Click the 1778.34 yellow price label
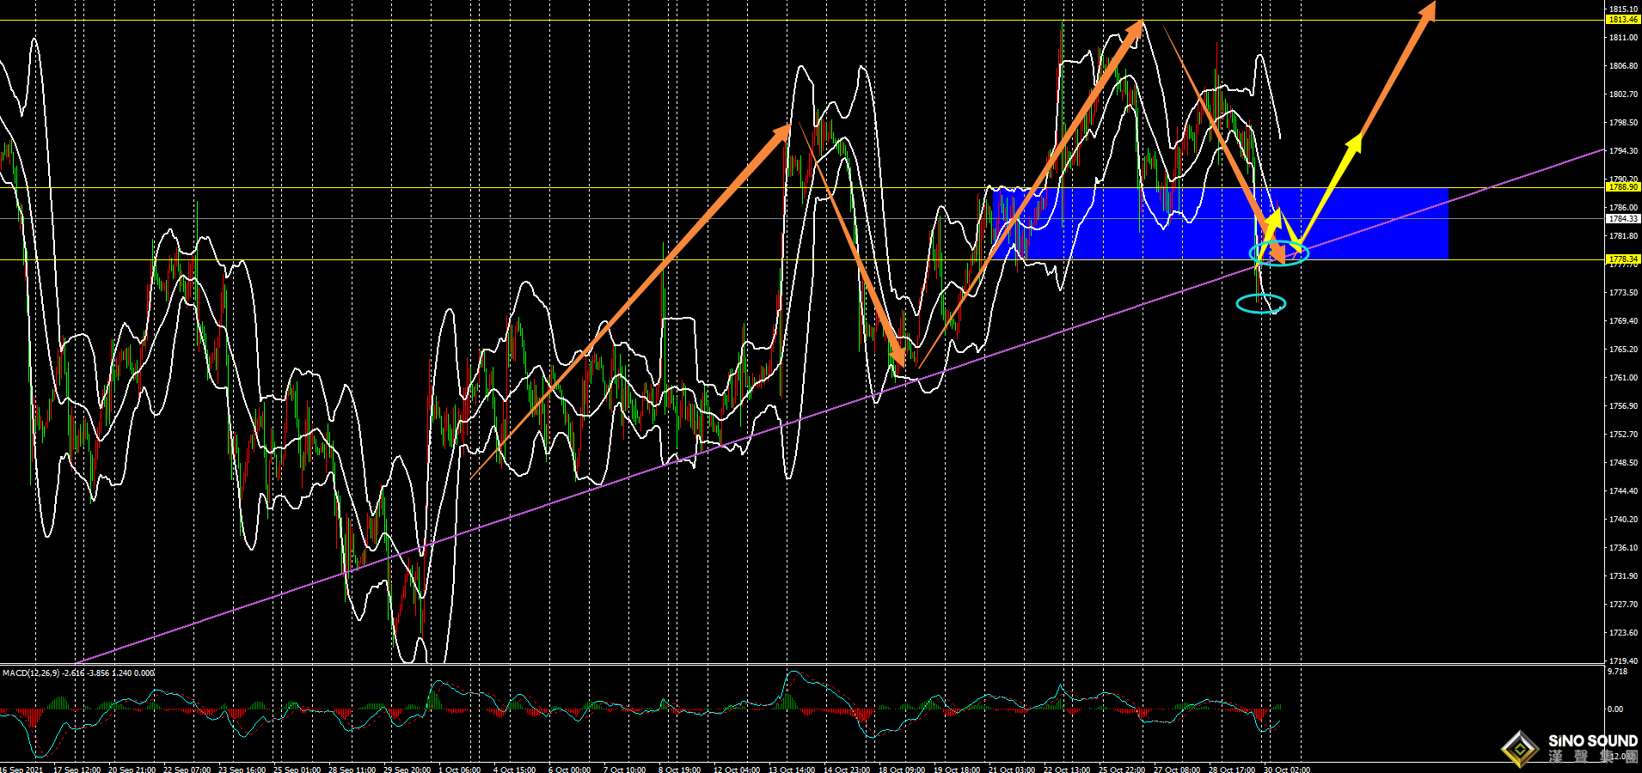 coord(1623,259)
